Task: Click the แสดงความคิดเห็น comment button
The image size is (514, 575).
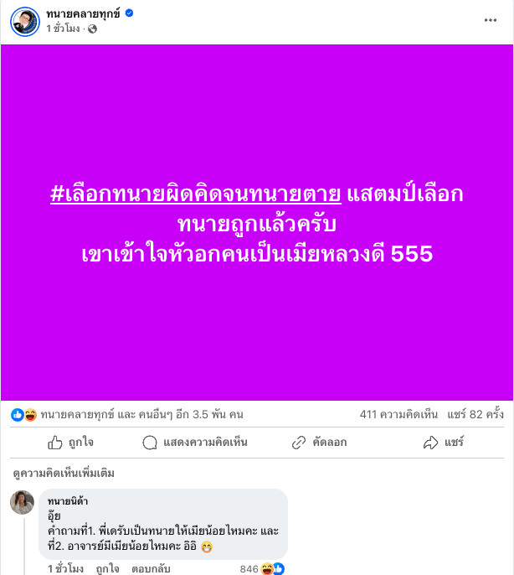Action: pyautogui.click(x=195, y=443)
